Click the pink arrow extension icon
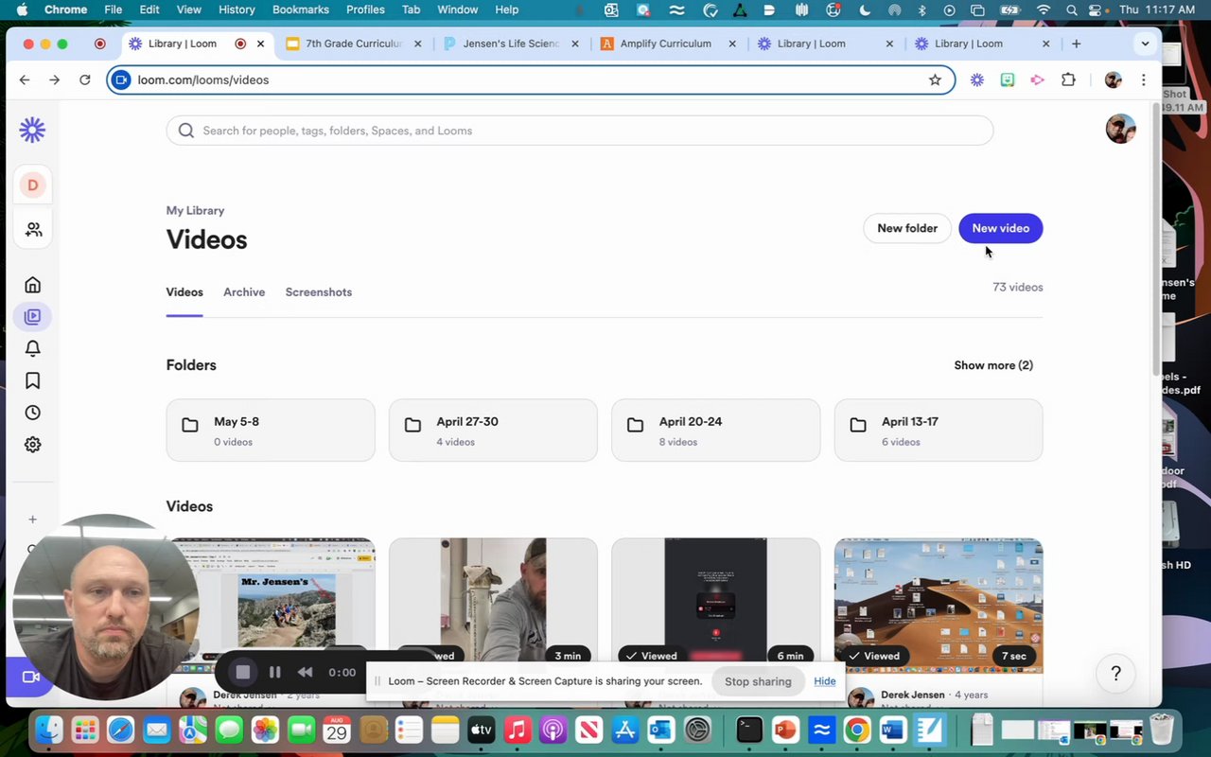Viewport: 1211px width, 757px height. point(1038,80)
